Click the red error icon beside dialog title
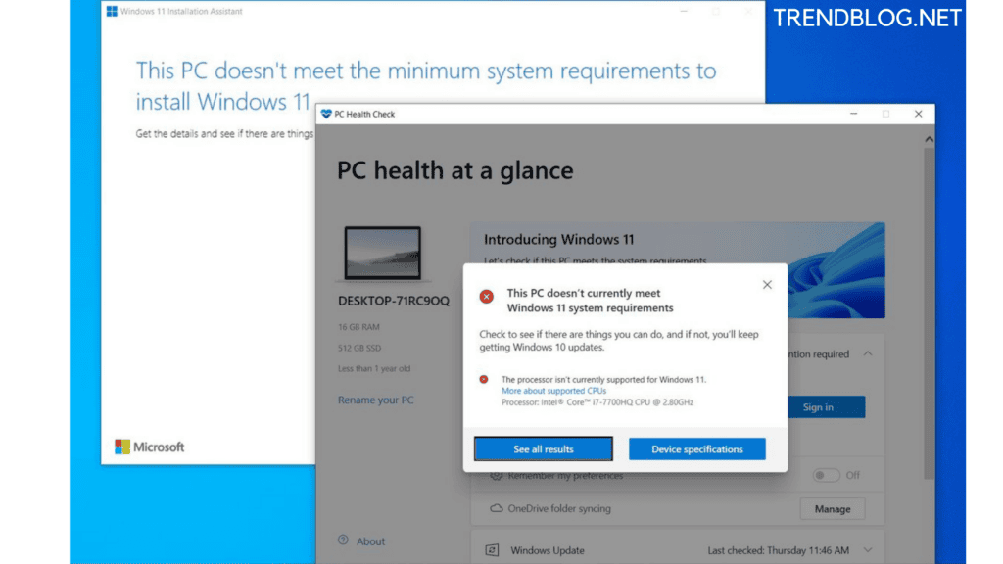1003x564 pixels. [486, 296]
